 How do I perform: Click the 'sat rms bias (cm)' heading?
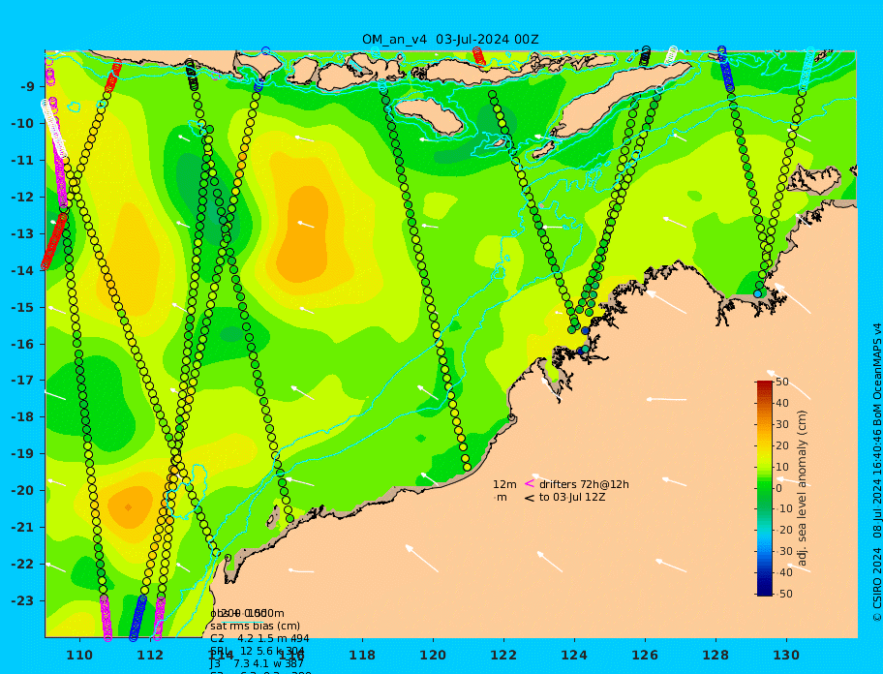[255, 626]
